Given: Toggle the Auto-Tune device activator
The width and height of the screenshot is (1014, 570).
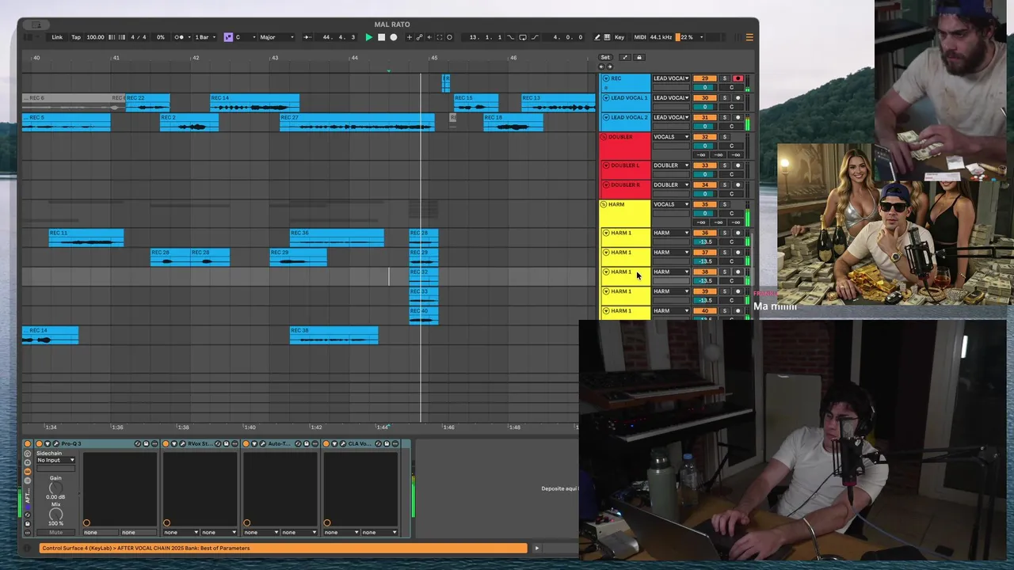Looking at the screenshot, I should tap(246, 443).
